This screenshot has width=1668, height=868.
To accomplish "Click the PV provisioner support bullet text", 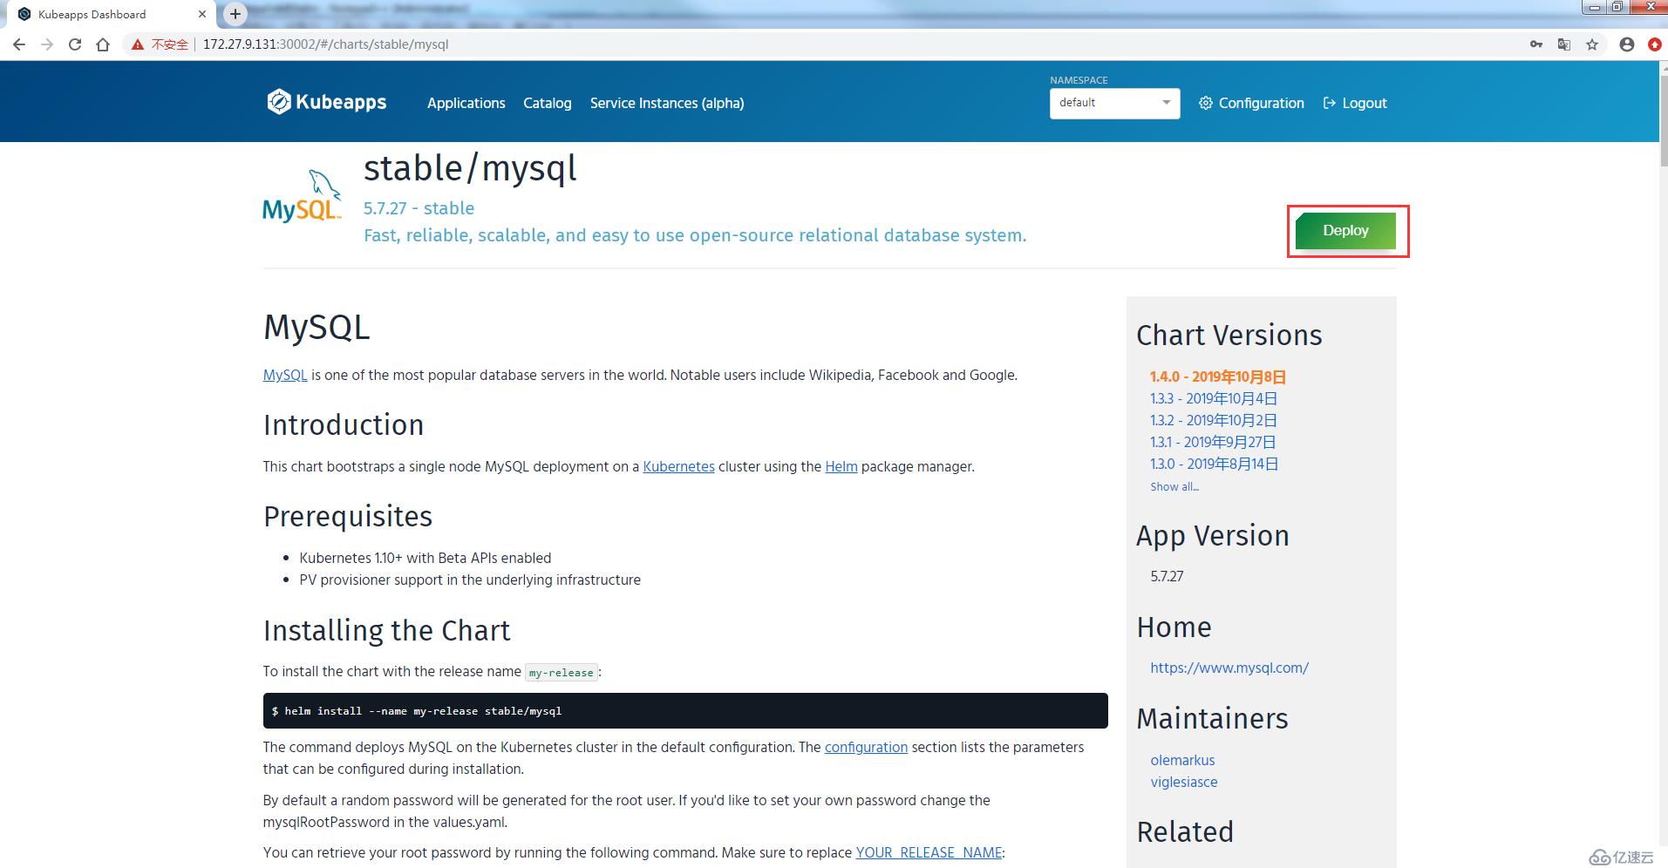I will (x=470, y=580).
